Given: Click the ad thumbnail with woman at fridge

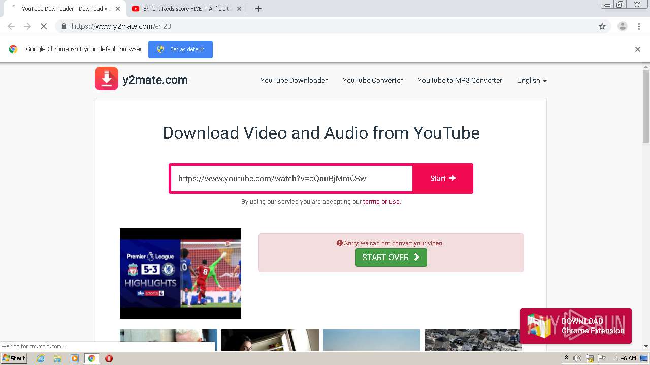Looking at the screenshot, I should [270, 340].
